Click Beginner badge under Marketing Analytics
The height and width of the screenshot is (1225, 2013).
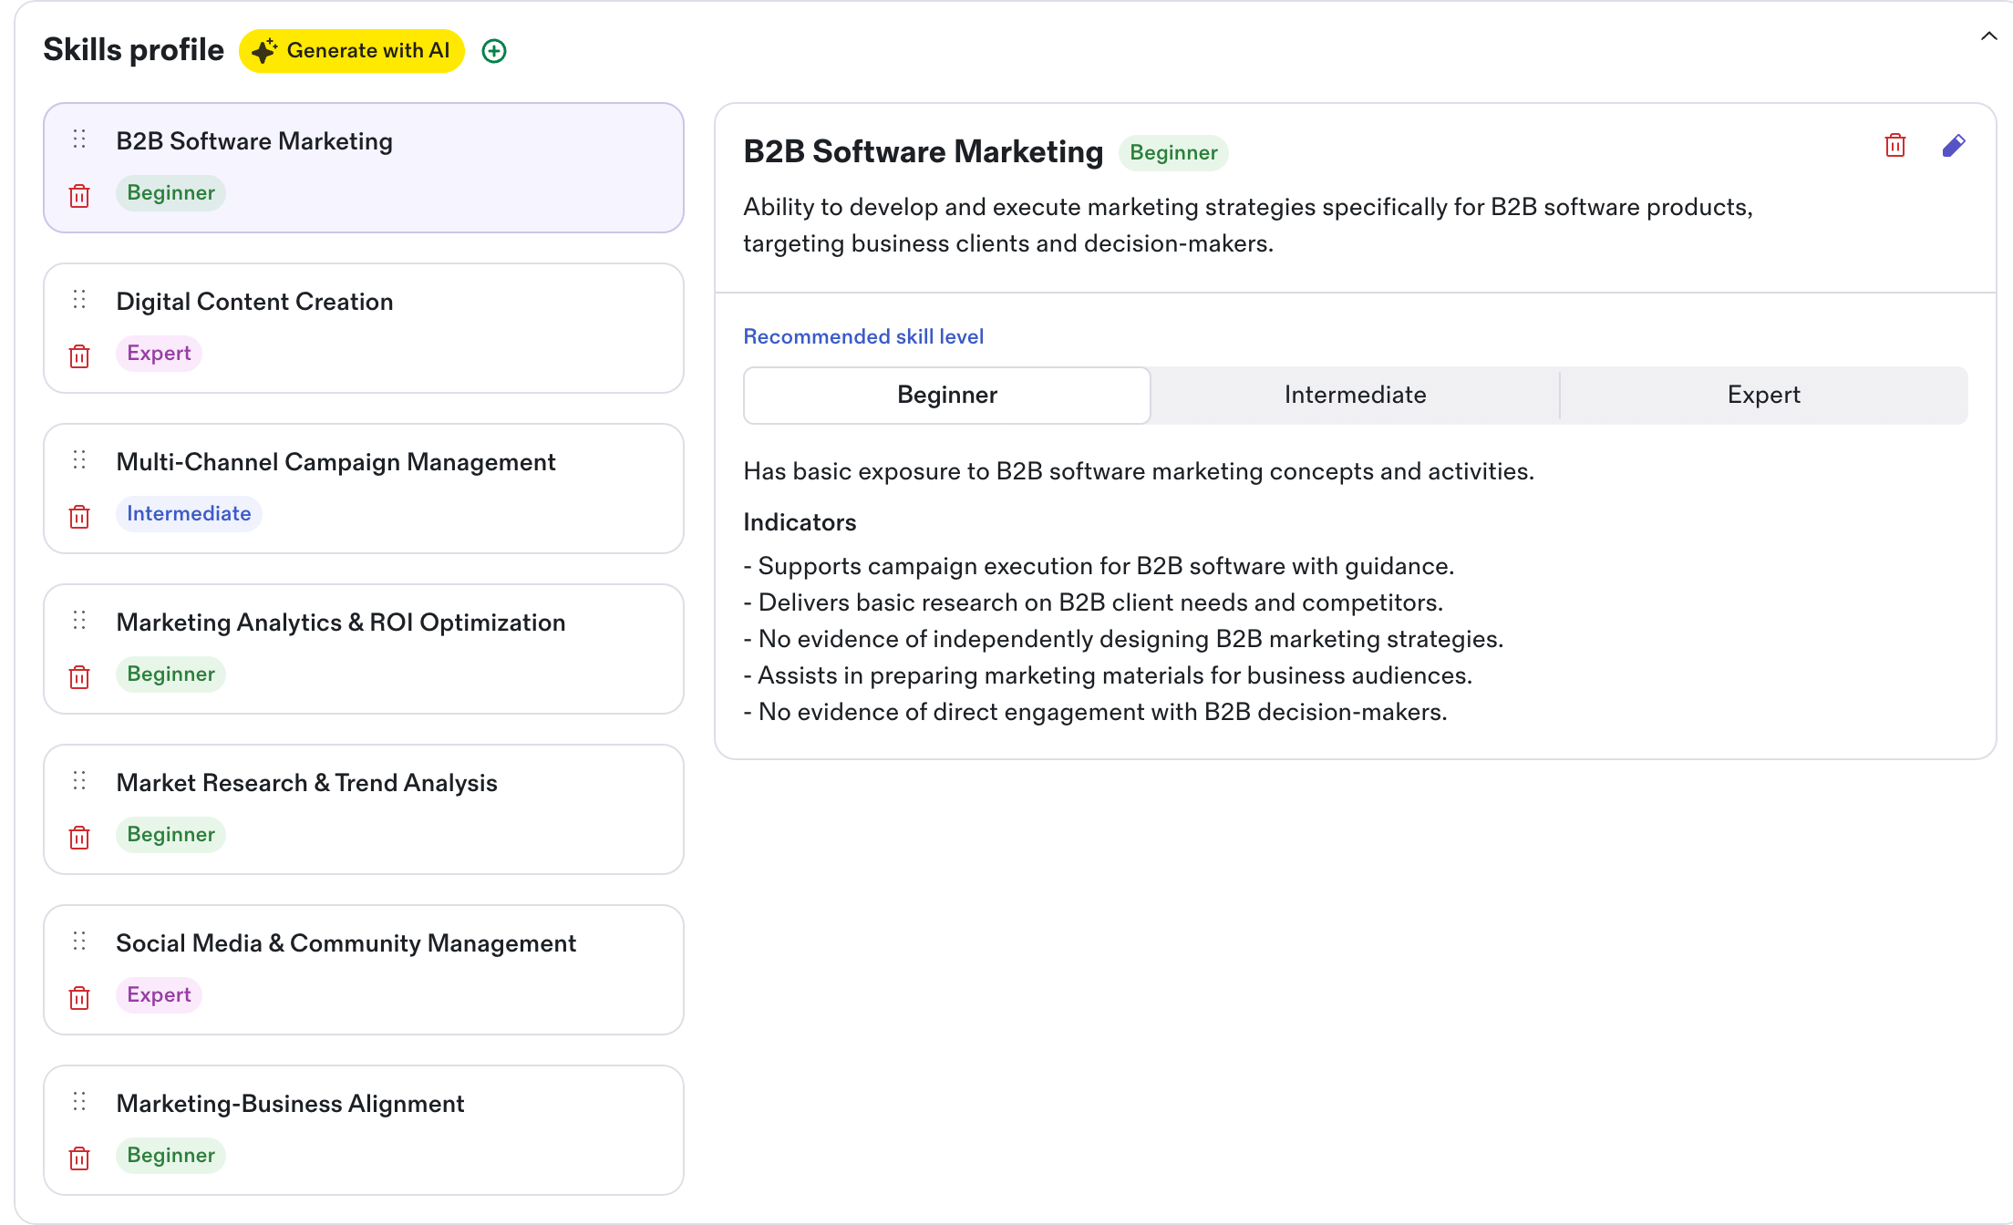(x=170, y=674)
